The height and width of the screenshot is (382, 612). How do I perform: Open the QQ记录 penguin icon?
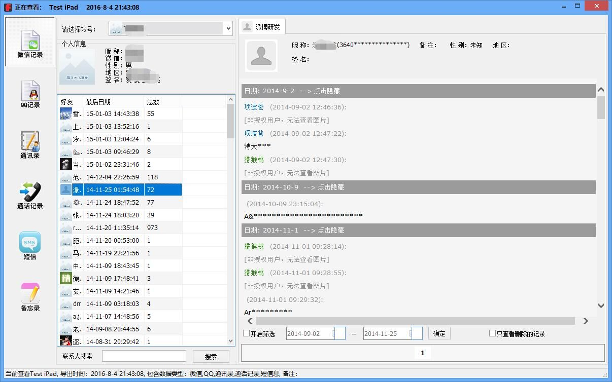pyautogui.click(x=30, y=93)
